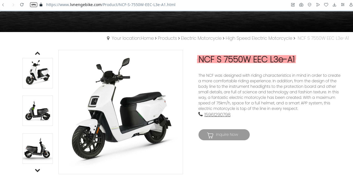Click the camera snapshot icon
This screenshot has height=177, width=353.
pyautogui.click(x=301, y=5)
